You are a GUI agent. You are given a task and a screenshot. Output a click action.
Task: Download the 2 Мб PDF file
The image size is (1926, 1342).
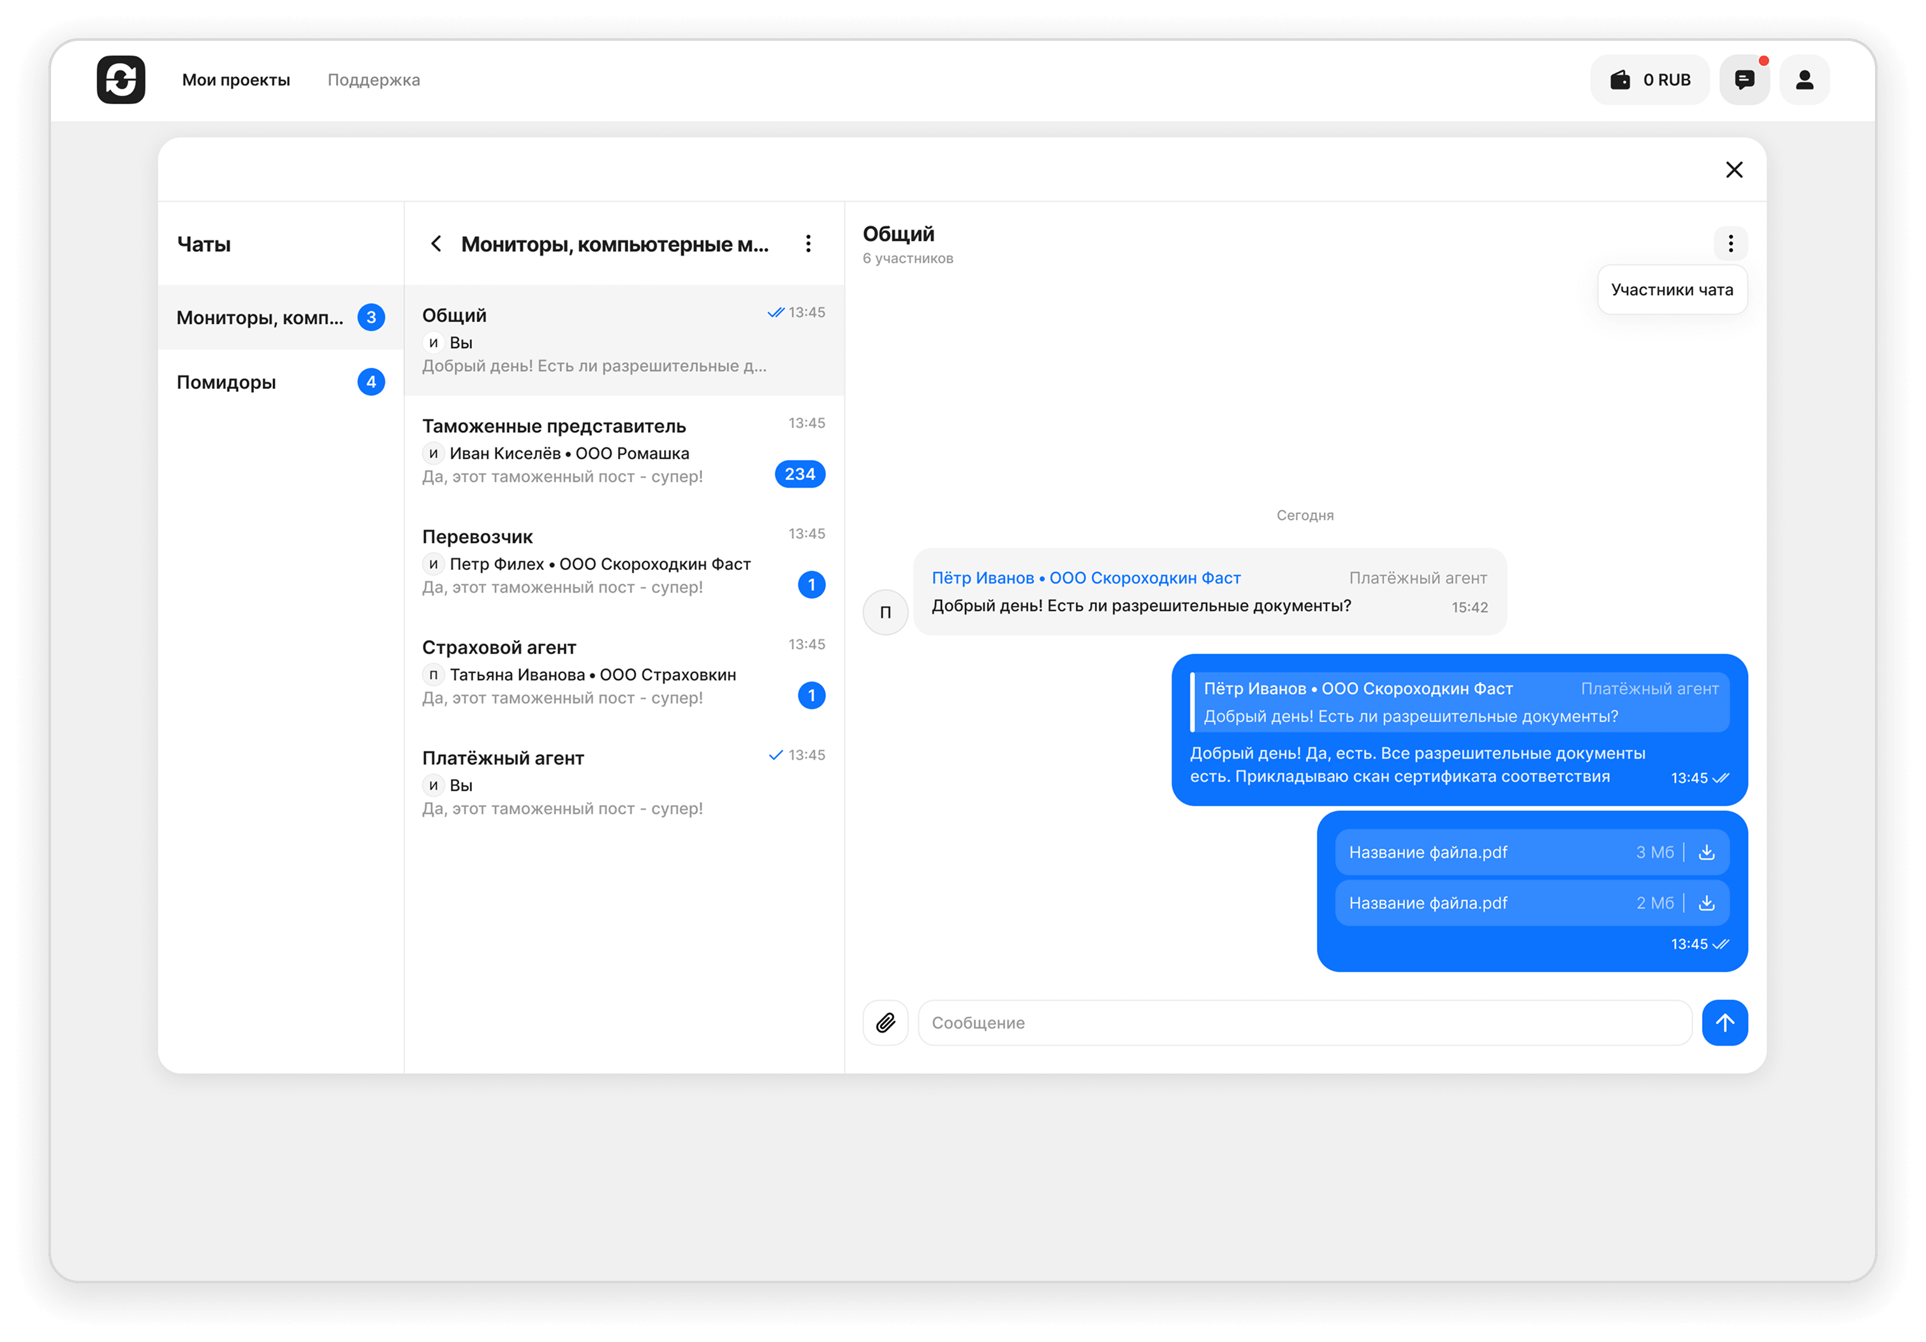point(1706,903)
